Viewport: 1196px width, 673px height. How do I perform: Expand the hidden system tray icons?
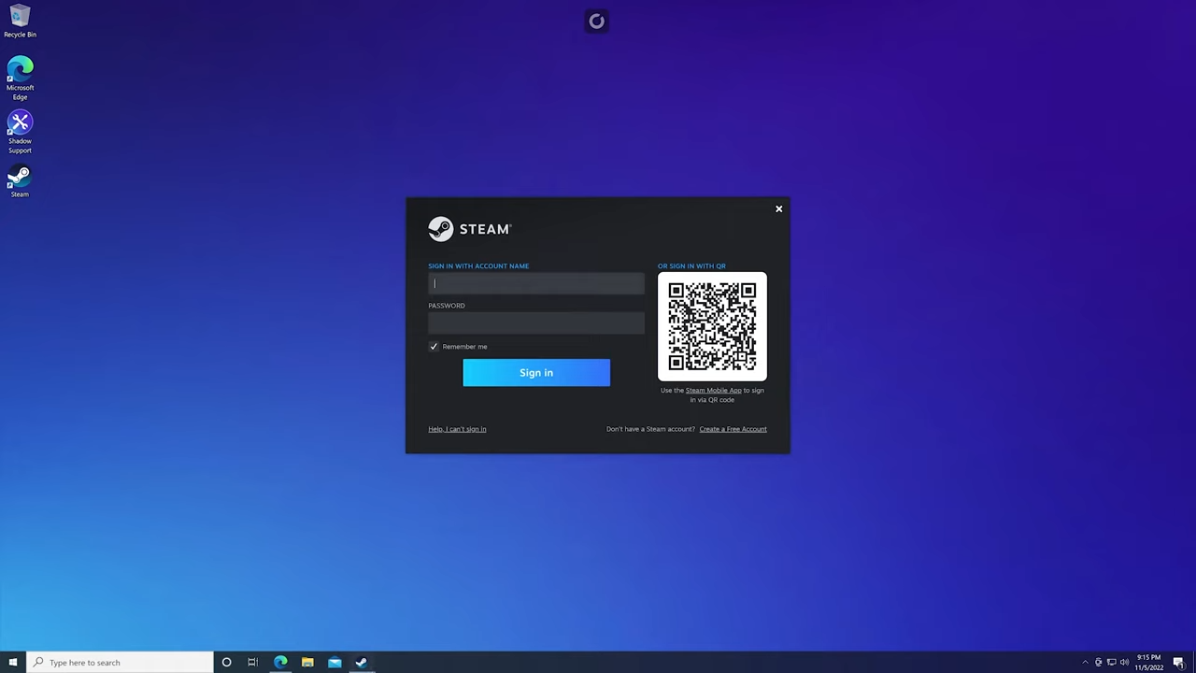(x=1085, y=663)
